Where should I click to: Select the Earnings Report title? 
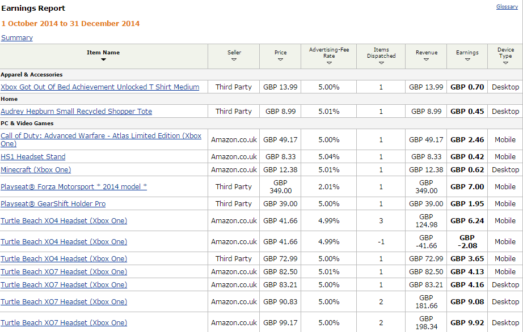tap(33, 8)
